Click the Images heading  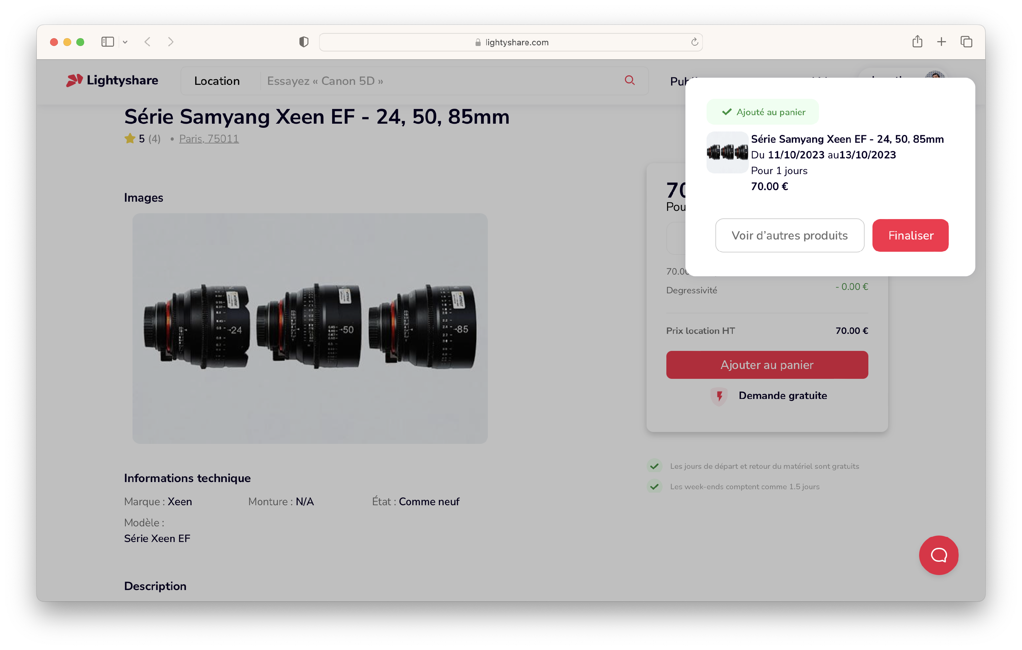143,198
